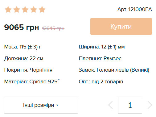Decrease quantity with the left arrow
This screenshot has width=156, height=117.
click(x=111, y=105)
